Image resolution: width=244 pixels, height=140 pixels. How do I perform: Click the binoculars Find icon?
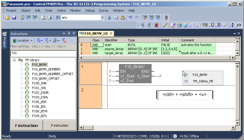click(58, 17)
